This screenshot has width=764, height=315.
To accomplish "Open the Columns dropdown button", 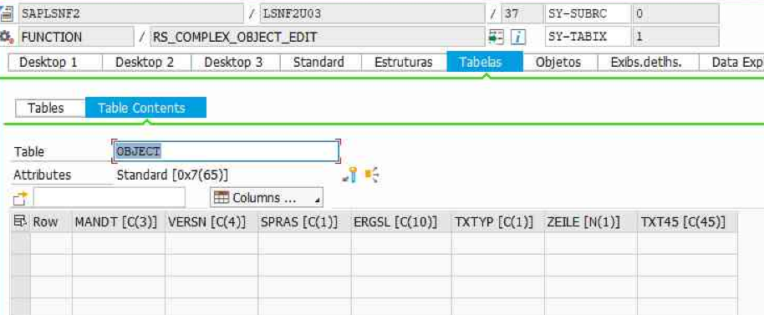I will click(x=267, y=198).
